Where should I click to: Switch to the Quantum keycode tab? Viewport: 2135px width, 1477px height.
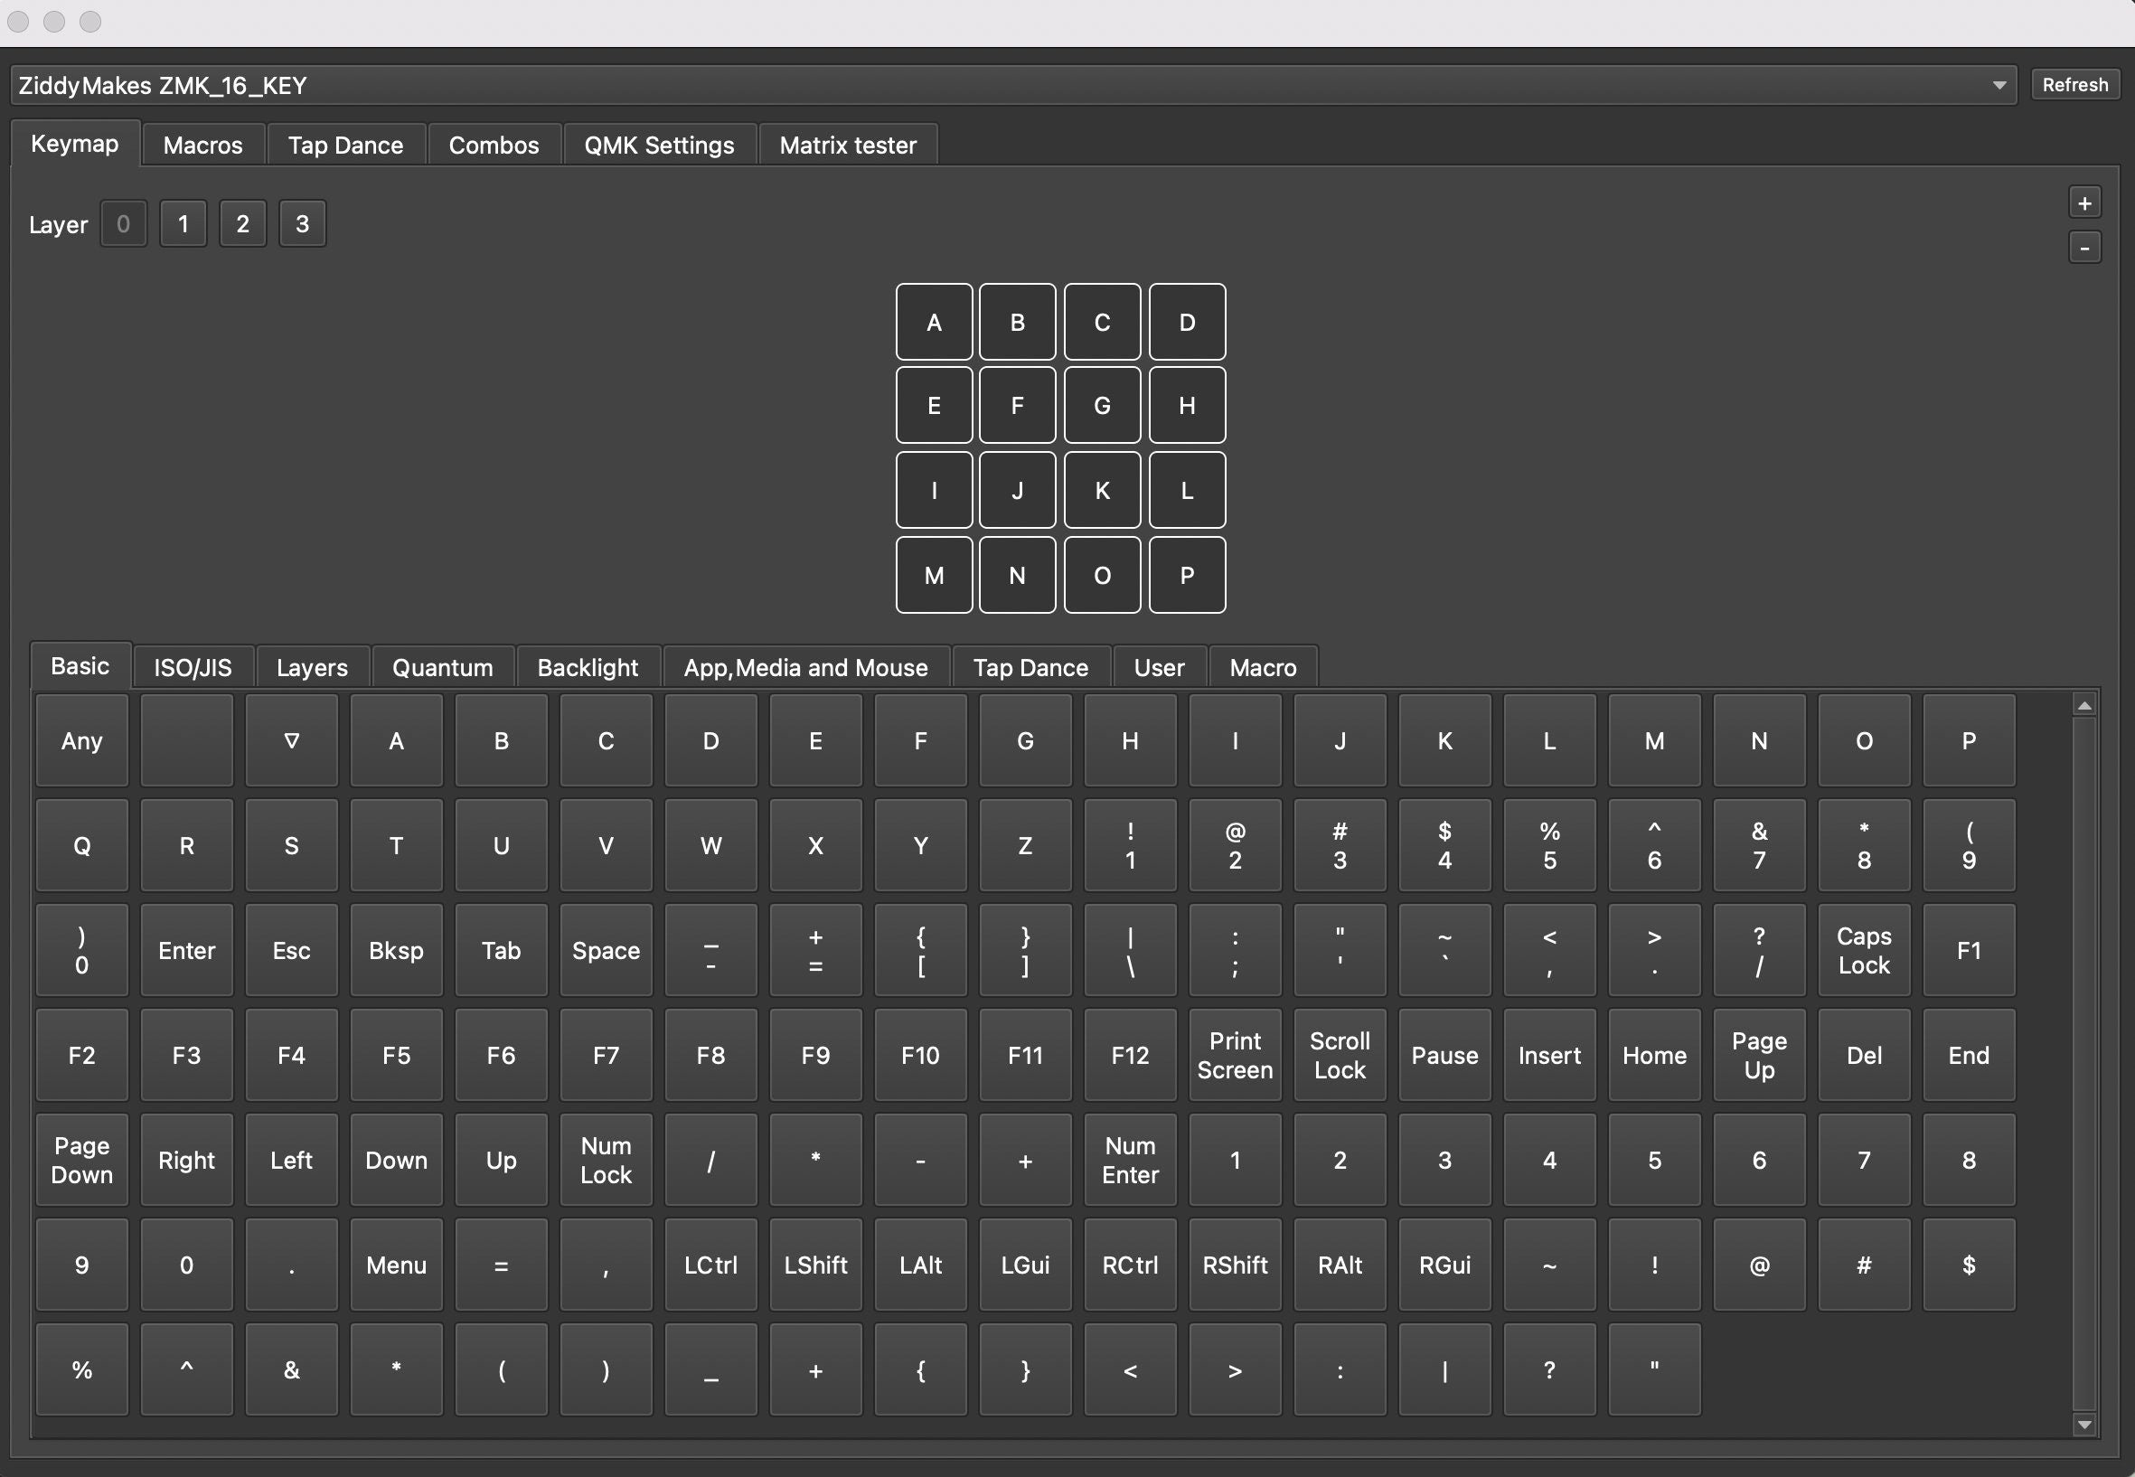(442, 667)
